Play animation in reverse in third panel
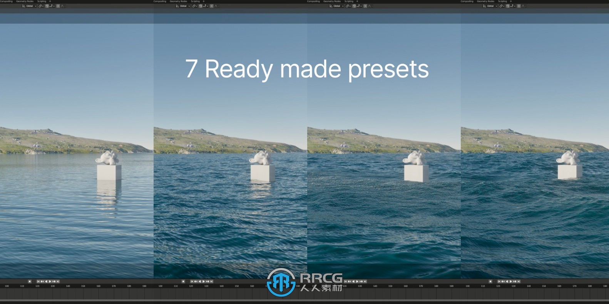Viewport: 609px width, 304px height. (353, 281)
